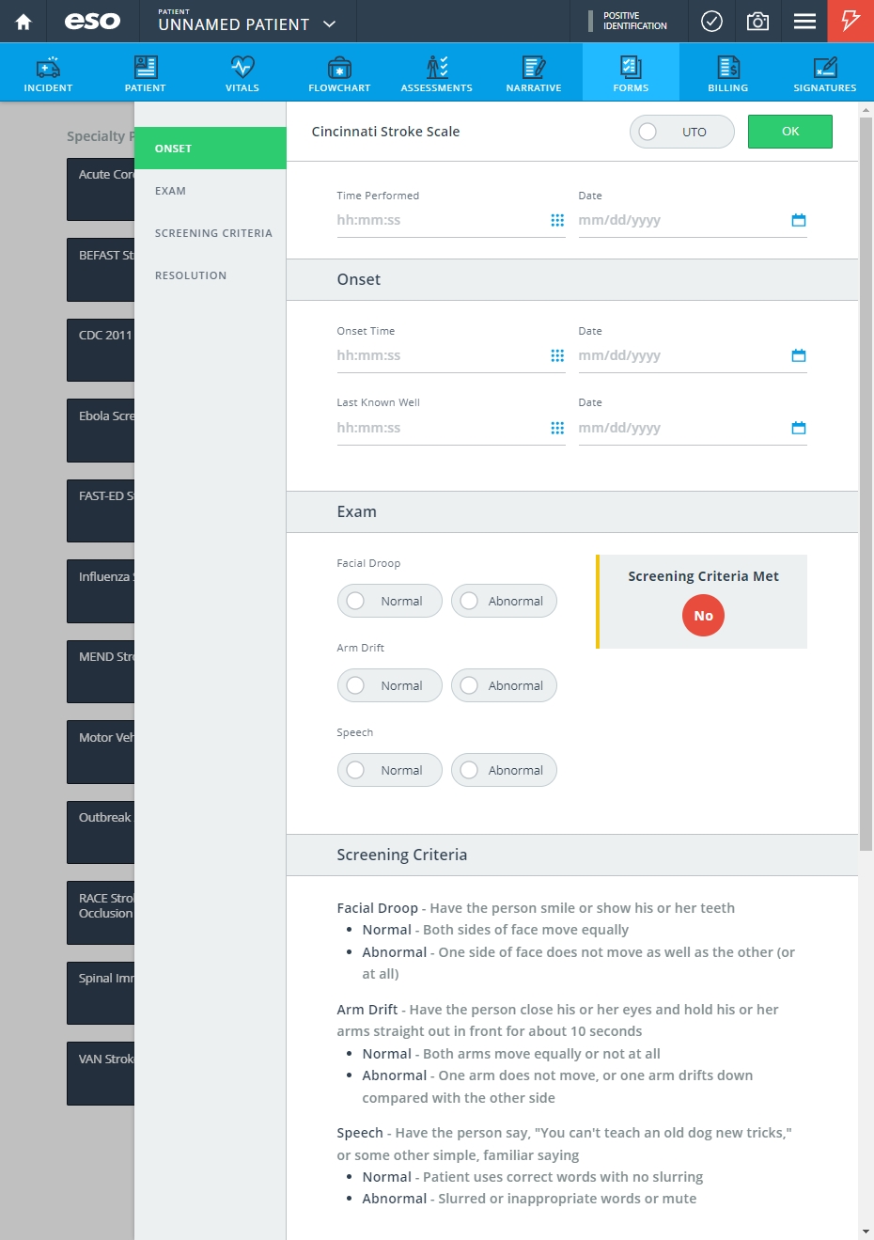874x1240 pixels.
Task: Go to the Flowchart tab
Action: (339, 72)
